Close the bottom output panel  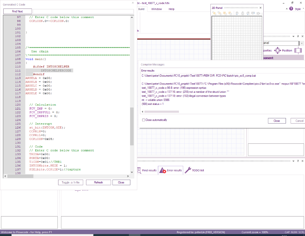302,161
